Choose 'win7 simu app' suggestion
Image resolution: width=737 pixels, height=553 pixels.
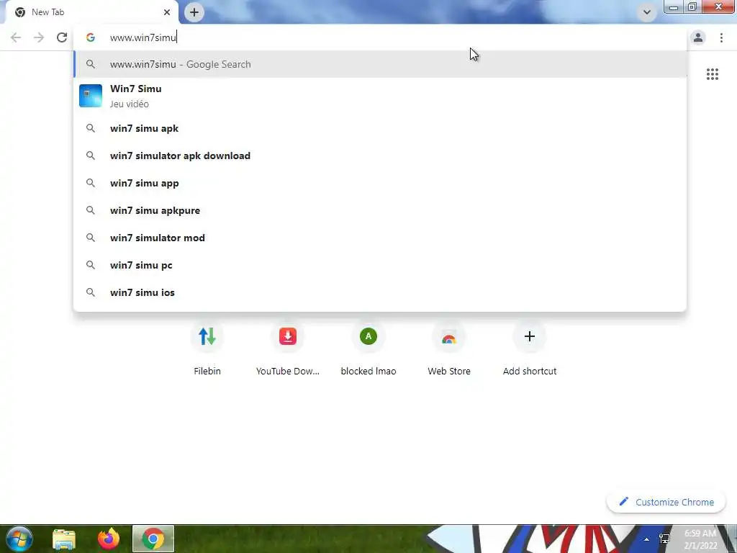tap(380, 183)
